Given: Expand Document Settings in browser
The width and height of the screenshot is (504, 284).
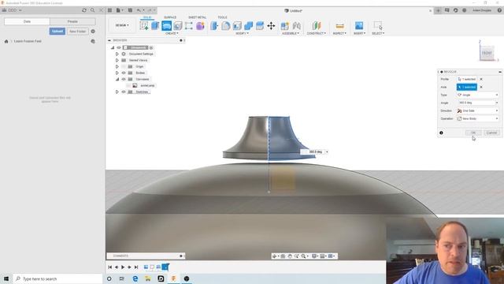Looking at the screenshot, I should pos(117,54).
